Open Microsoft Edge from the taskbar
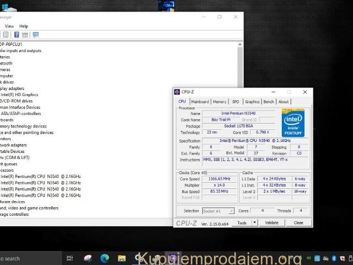 pyautogui.click(x=105, y=258)
